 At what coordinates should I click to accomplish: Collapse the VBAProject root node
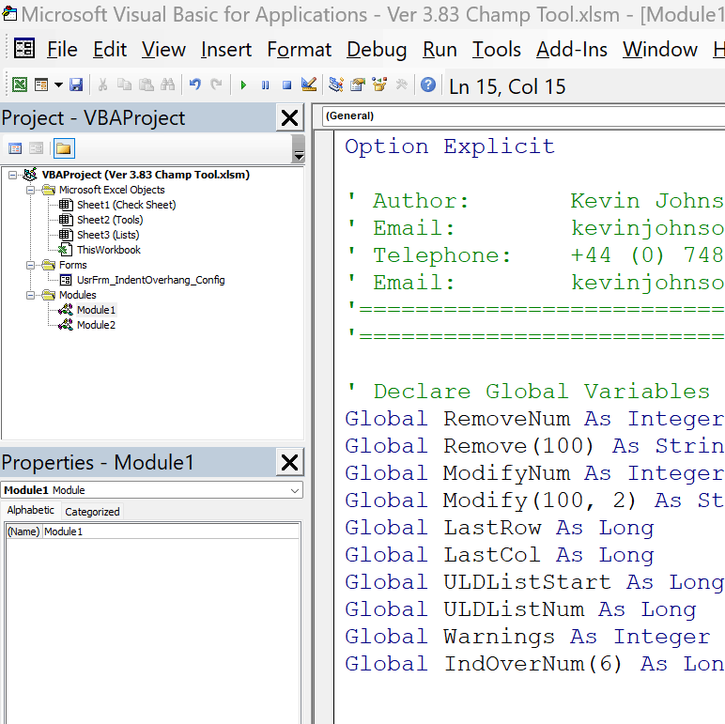coord(13,175)
